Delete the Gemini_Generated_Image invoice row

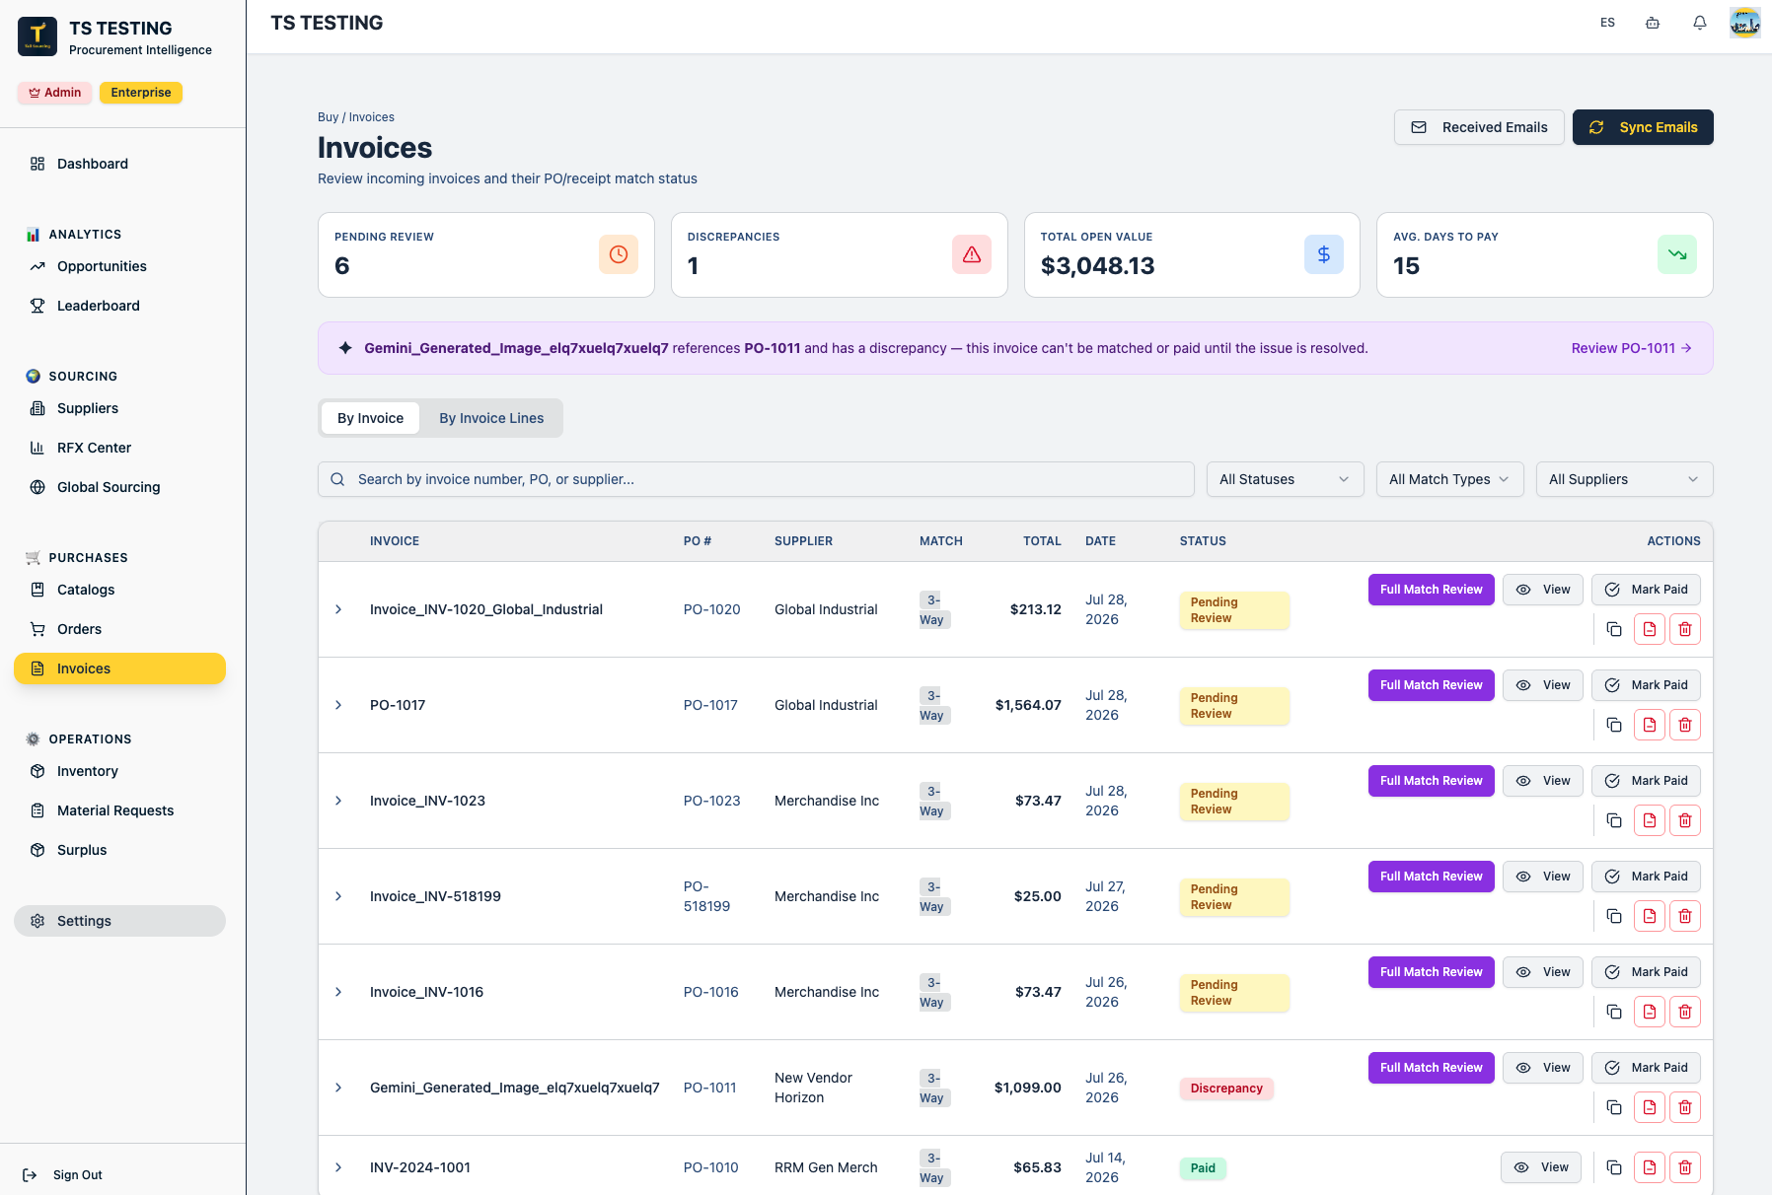(x=1685, y=1107)
